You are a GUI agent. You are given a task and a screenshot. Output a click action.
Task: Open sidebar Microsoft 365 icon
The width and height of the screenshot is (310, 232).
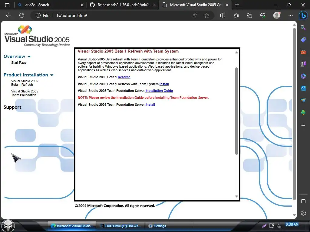[303, 76]
